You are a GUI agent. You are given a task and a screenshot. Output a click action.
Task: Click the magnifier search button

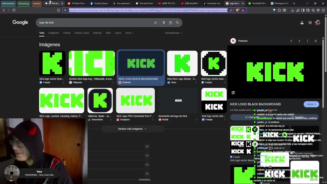pos(177,22)
